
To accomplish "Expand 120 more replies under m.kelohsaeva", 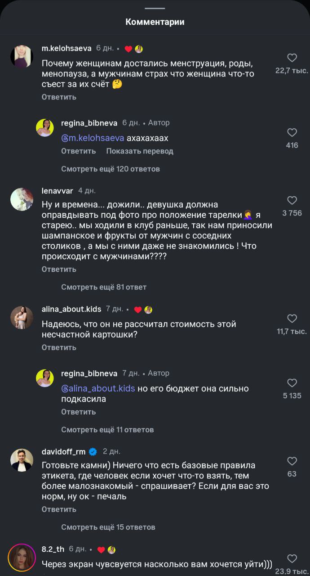I will [111, 169].
